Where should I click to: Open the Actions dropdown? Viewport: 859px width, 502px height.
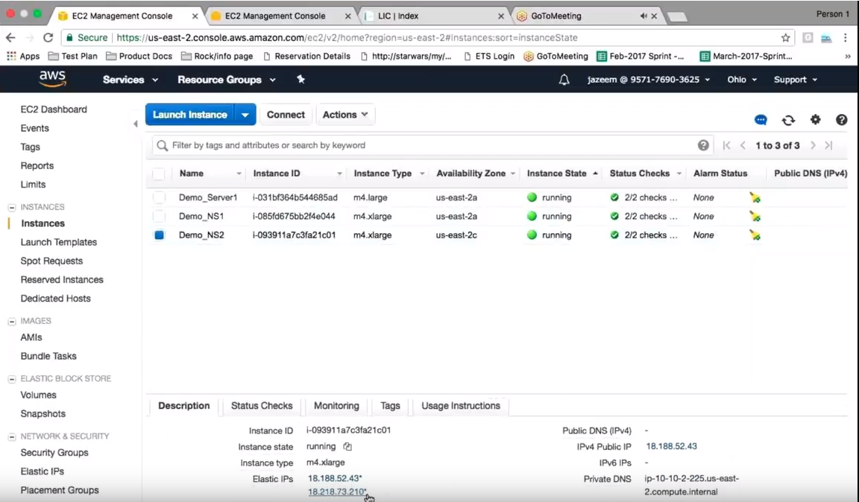pyautogui.click(x=345, y=115)
